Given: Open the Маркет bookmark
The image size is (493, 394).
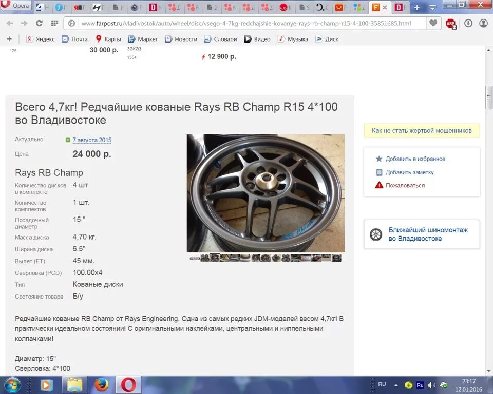Looking at the screenshot, I should coord(143,39).
